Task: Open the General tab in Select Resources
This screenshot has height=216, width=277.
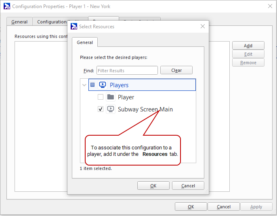Action: 85,42
